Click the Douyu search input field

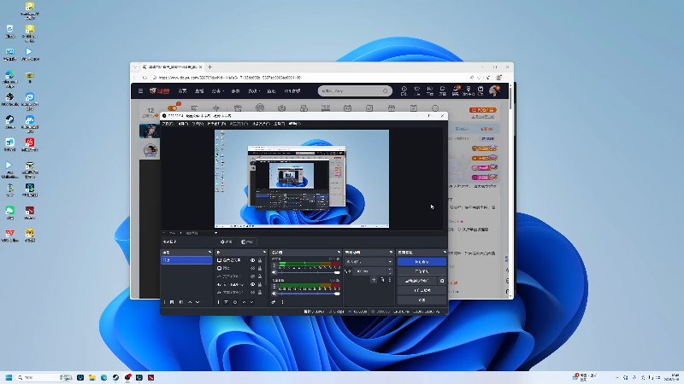[351, 90]
